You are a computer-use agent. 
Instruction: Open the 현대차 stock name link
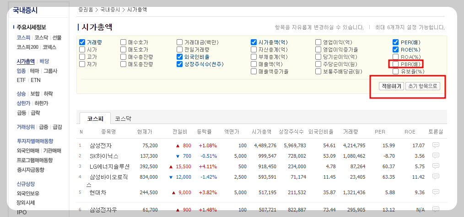pyautogui.click(x=97, y=192)
